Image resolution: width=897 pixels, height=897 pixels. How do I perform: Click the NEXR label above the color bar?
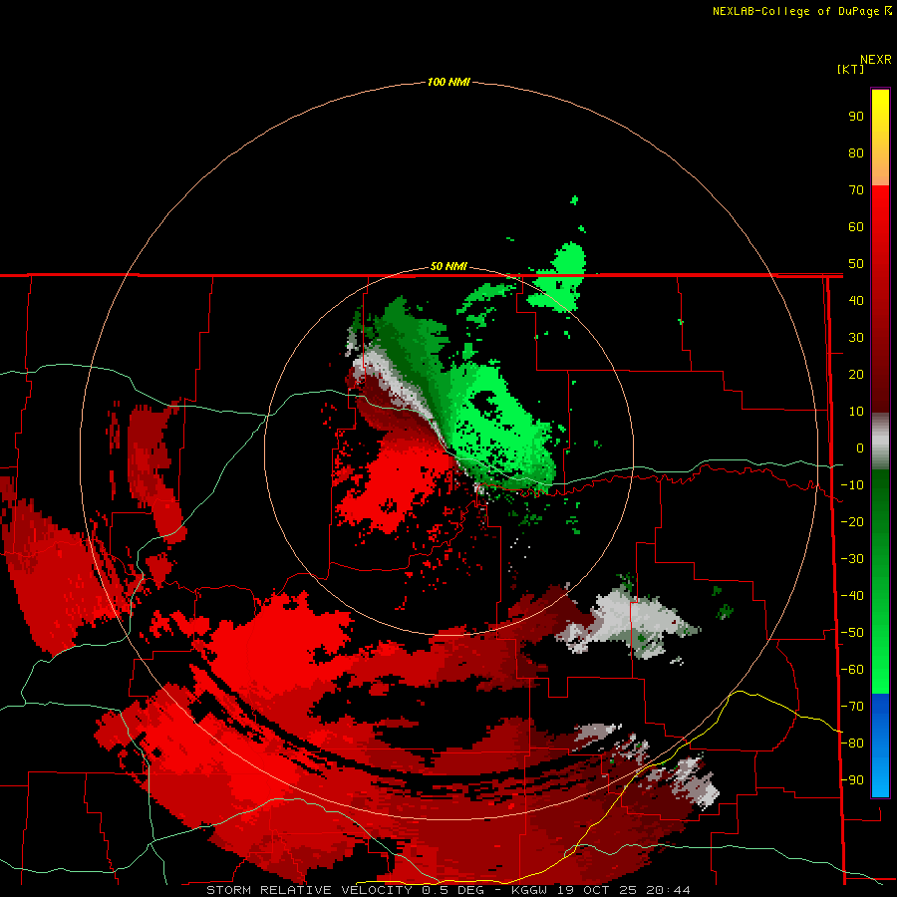click(x=876, y=60)
